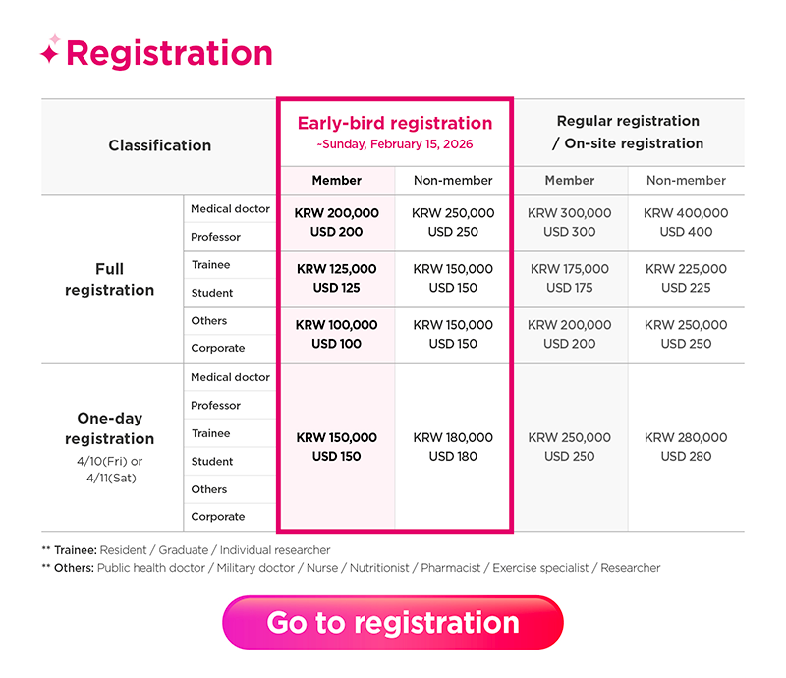Click the Others footnote text
This screenshot has height=678, width=786.
tap(351, 568)
